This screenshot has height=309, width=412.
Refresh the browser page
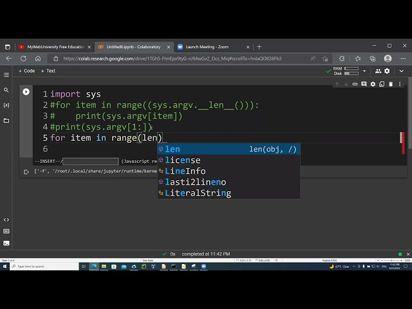tap(23, 59)
